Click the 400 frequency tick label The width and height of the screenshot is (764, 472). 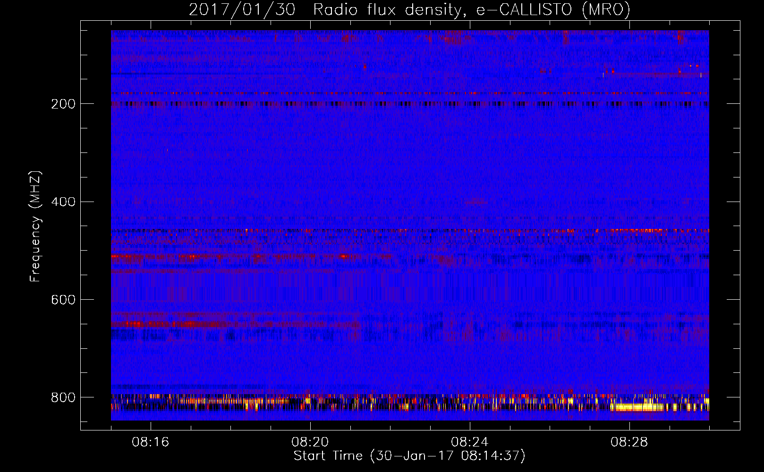tap(63, 202)
